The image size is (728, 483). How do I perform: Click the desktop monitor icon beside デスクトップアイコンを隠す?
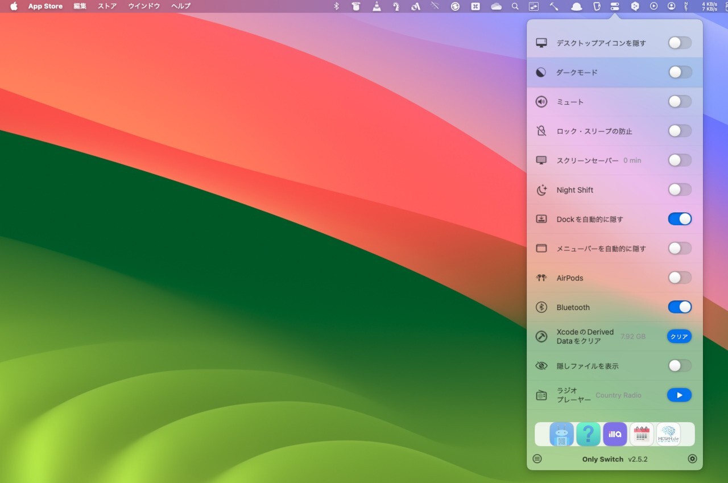click(541, 43)
